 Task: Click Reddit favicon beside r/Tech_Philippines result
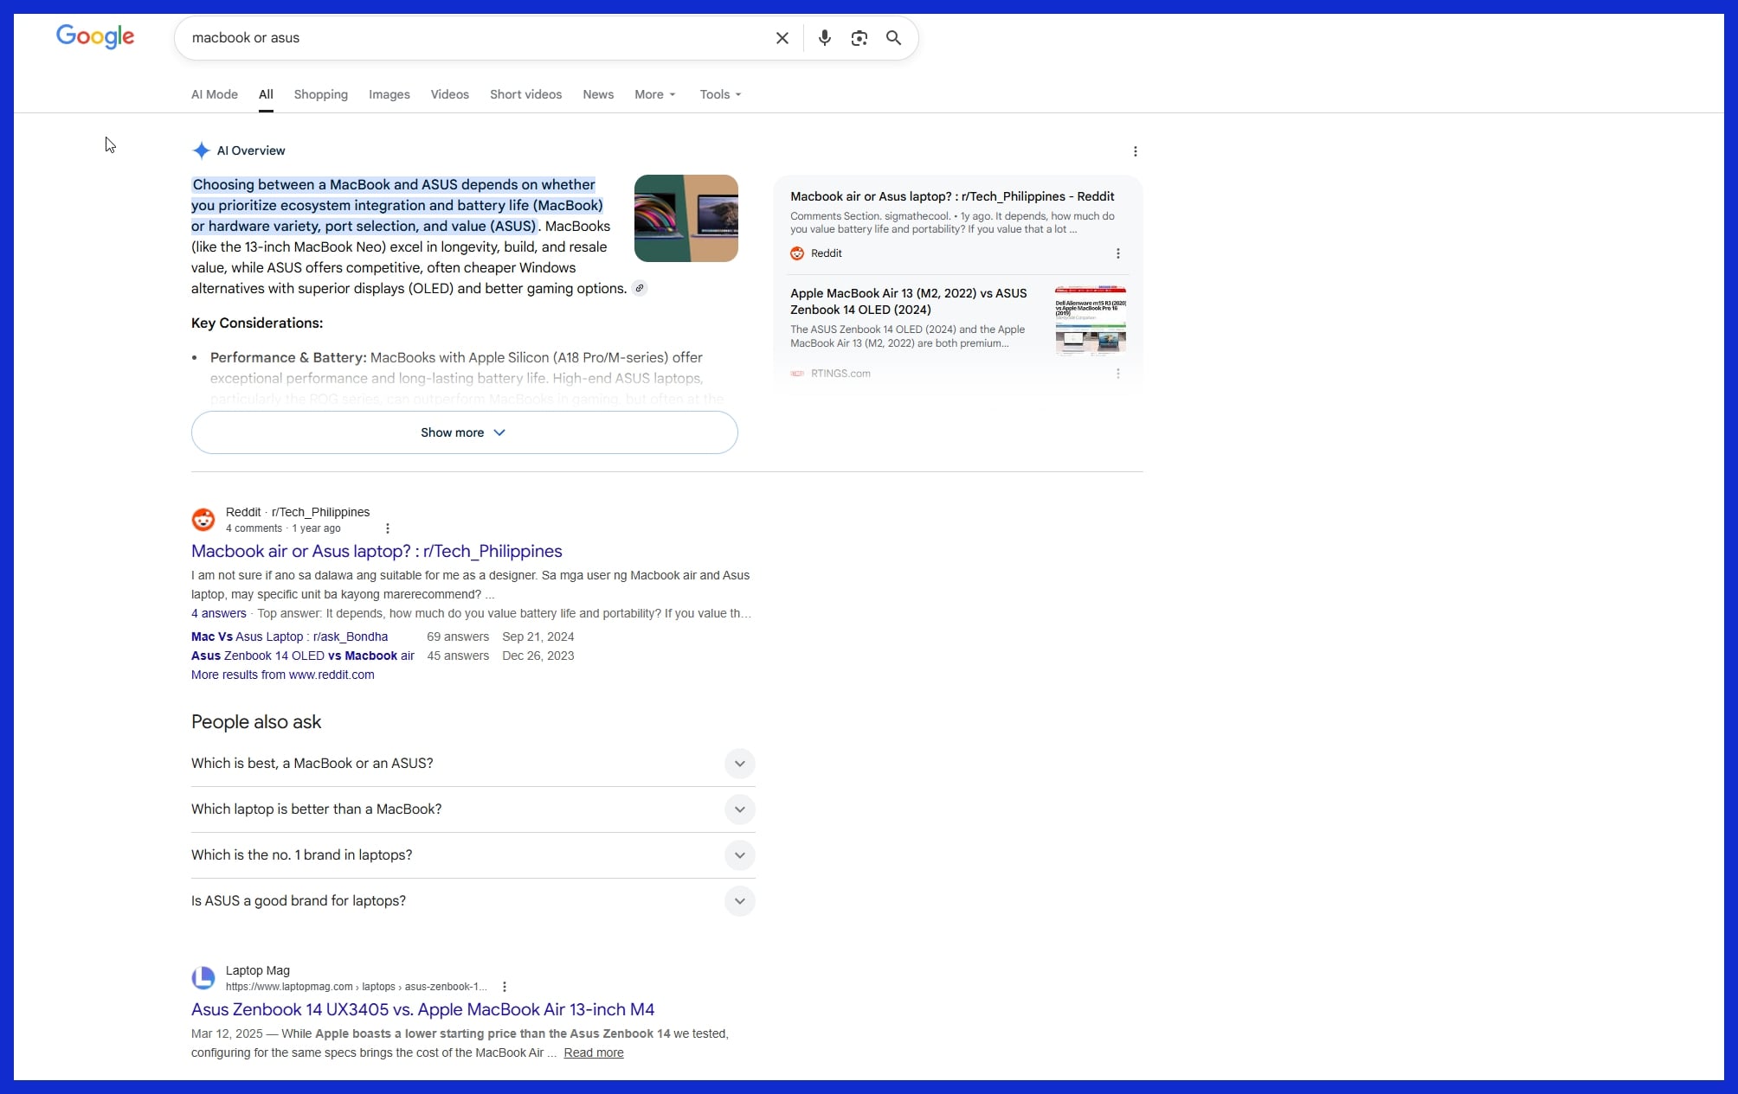pyautogui.click(x=203, y=520)
